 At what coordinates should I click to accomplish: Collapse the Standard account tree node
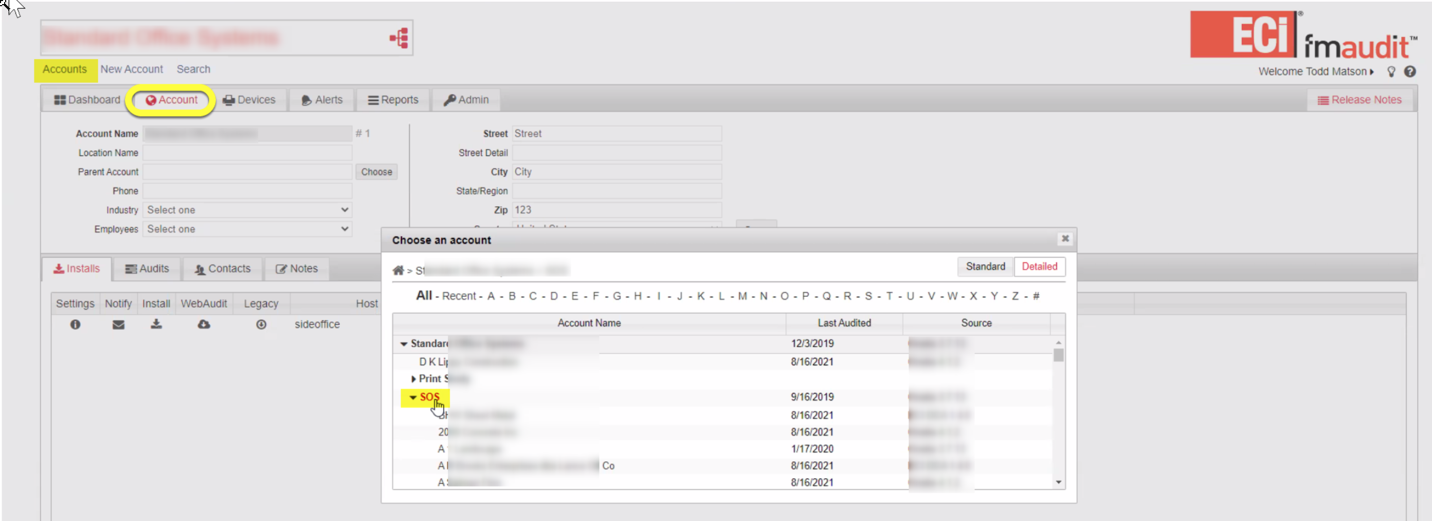click(404, 344)
